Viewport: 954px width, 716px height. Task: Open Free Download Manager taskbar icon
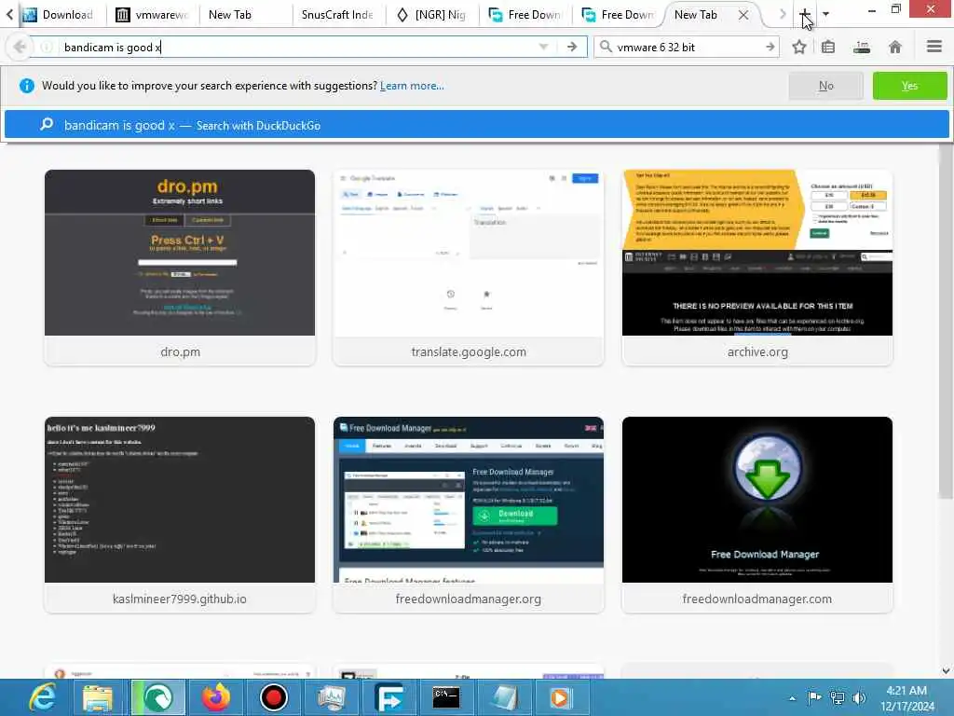[389, 697]
